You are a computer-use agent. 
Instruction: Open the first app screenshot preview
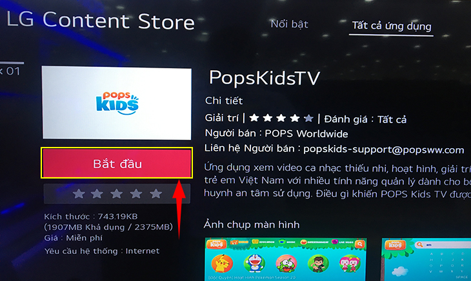[x=286, y=259]
